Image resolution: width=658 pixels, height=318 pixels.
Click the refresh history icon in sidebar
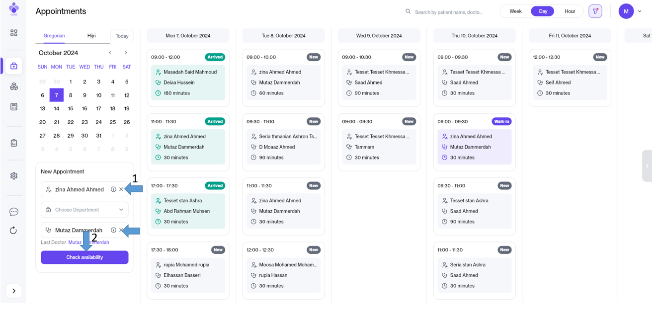[x=14, y=231]
